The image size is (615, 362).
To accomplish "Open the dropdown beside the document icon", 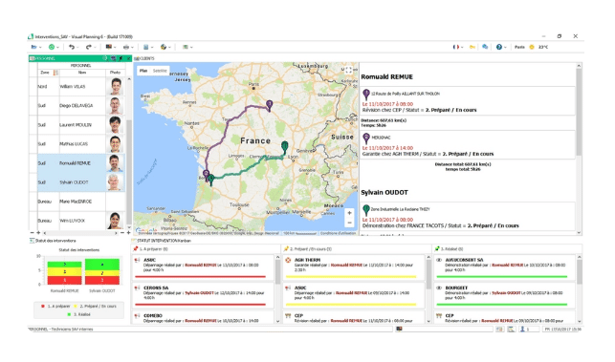I will pyautogui.click(x=152, y=48).
